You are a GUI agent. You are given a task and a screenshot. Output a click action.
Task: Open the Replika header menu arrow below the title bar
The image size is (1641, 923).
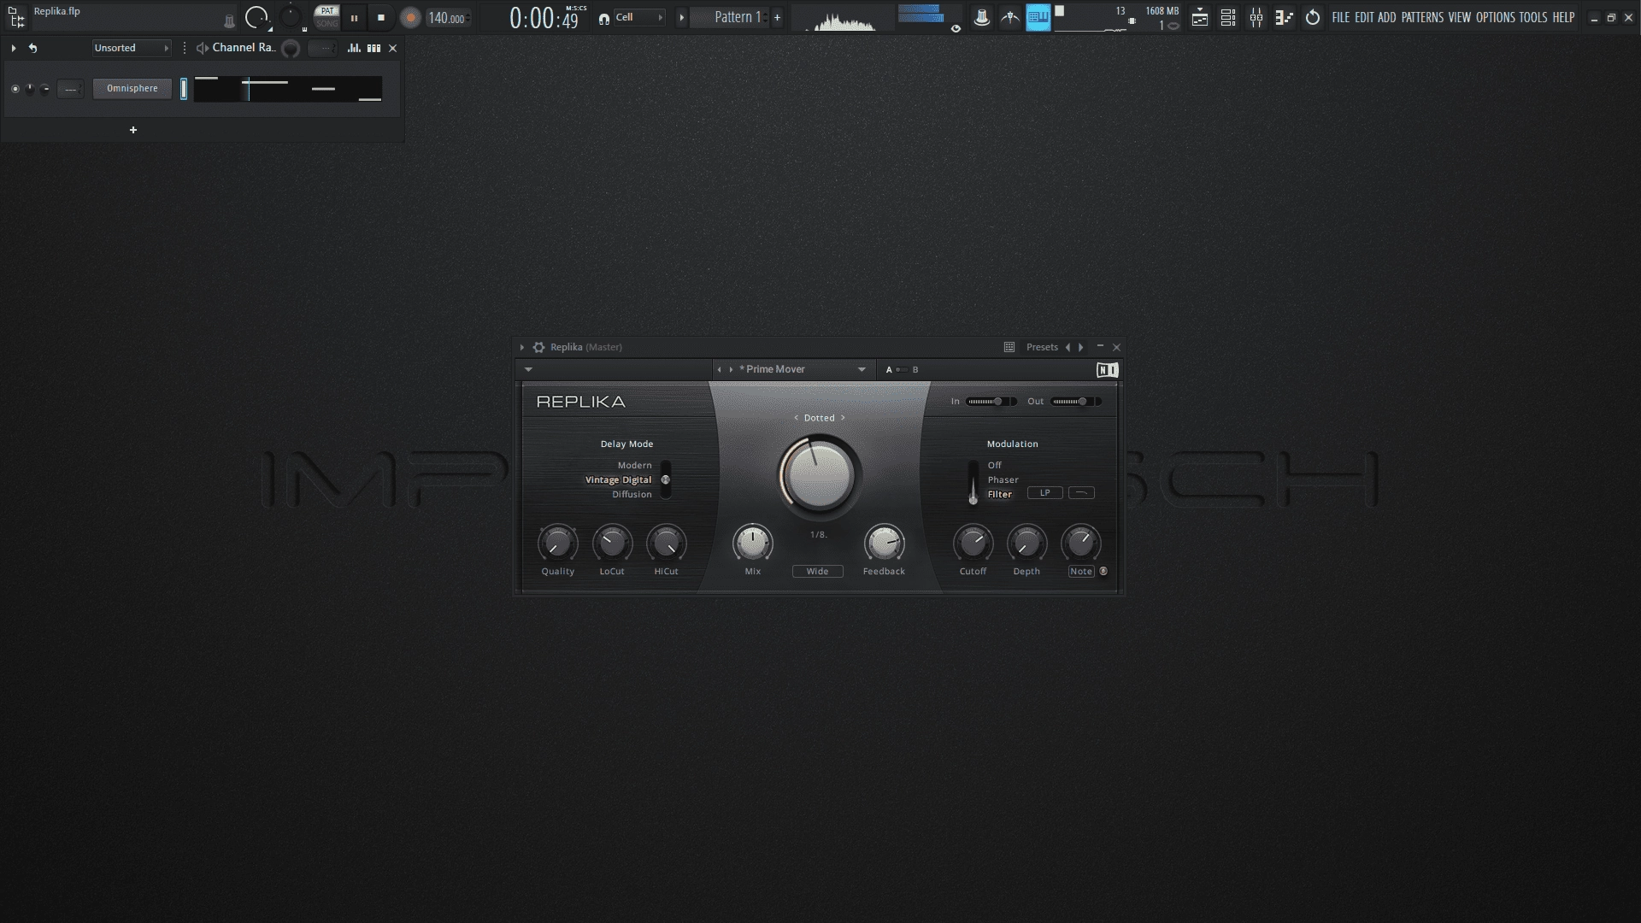point(528,369)
